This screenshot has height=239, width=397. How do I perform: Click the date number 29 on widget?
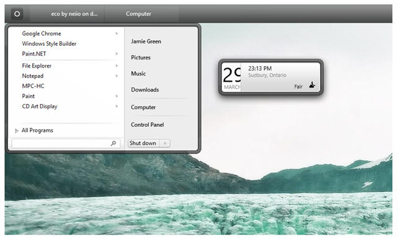coord(232,75)
